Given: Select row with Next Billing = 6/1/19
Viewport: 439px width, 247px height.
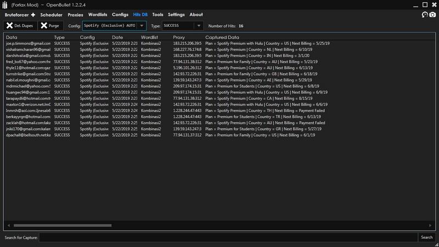Looking at the screenshot, I should pyautogui.click(x=219, y=135).
